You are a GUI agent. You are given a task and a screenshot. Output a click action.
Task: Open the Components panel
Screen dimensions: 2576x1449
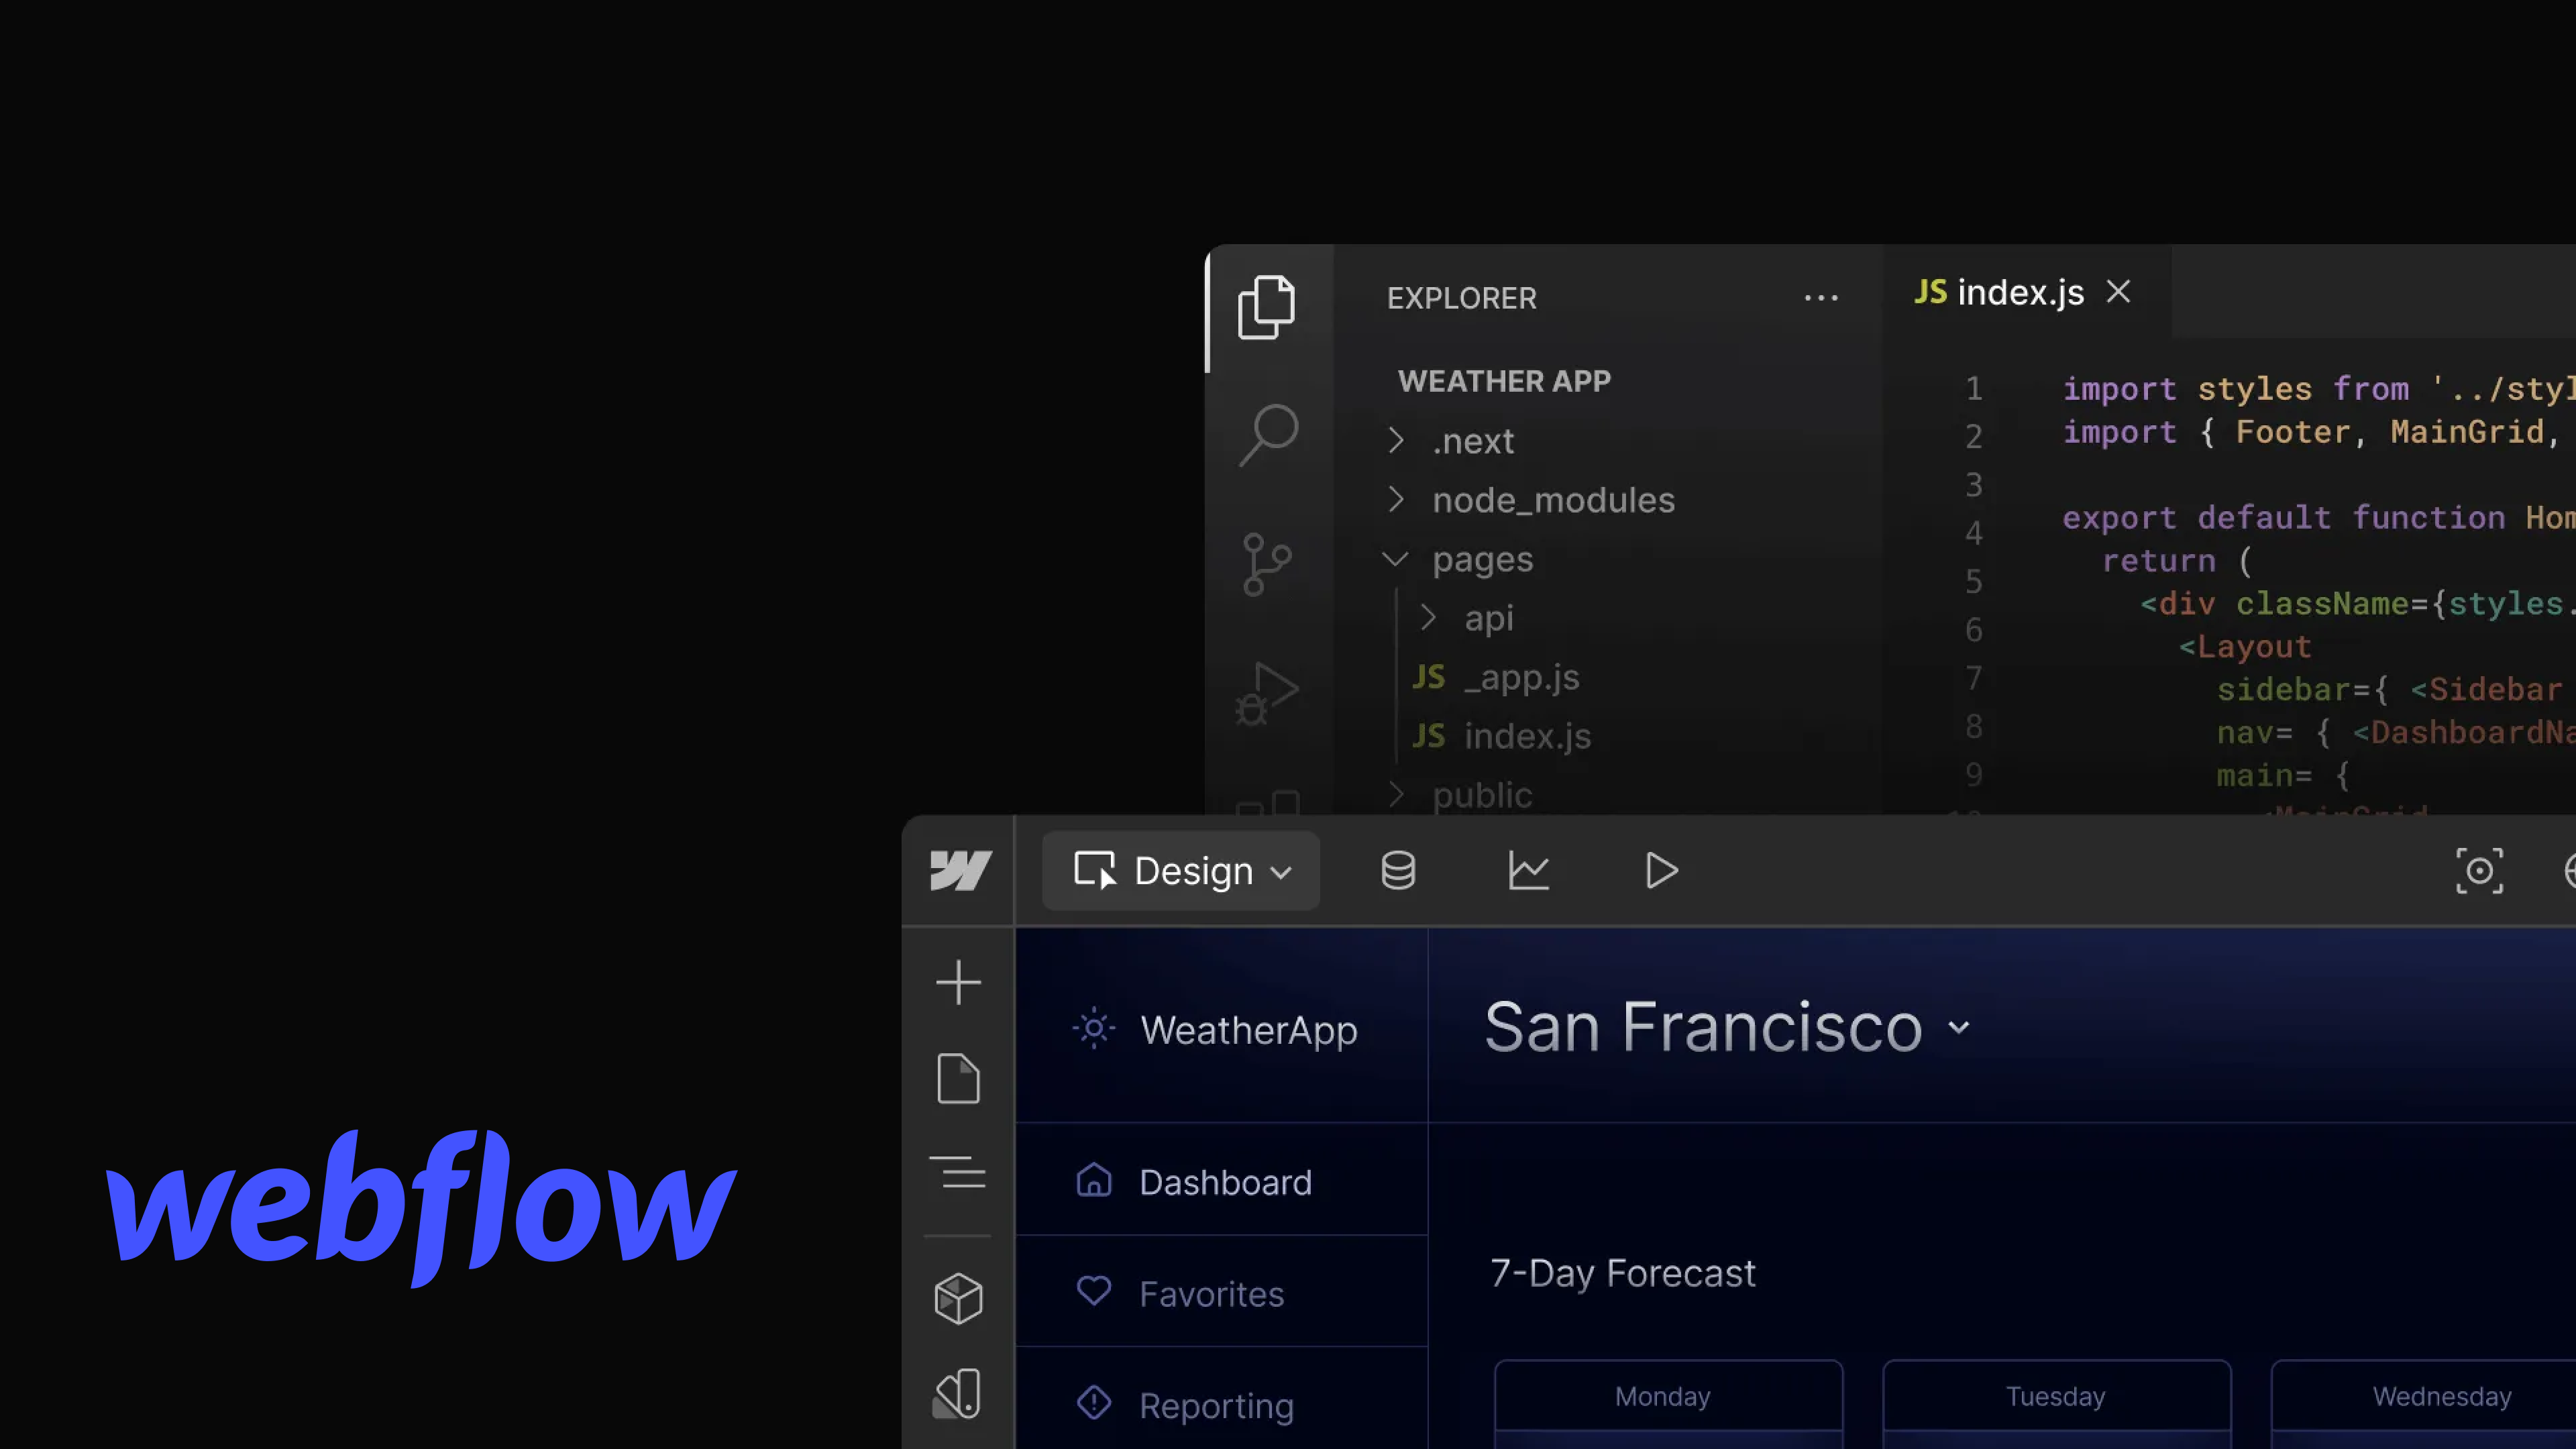(958, 1297)
